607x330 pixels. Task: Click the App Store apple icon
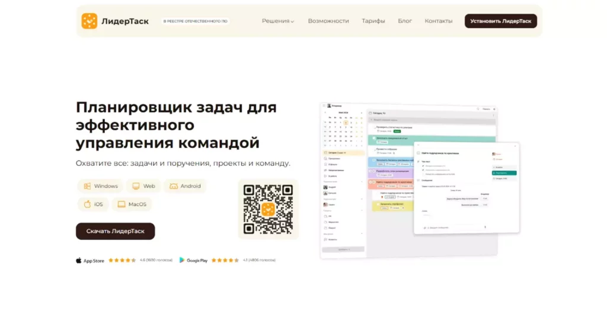(x=79, y=260)
